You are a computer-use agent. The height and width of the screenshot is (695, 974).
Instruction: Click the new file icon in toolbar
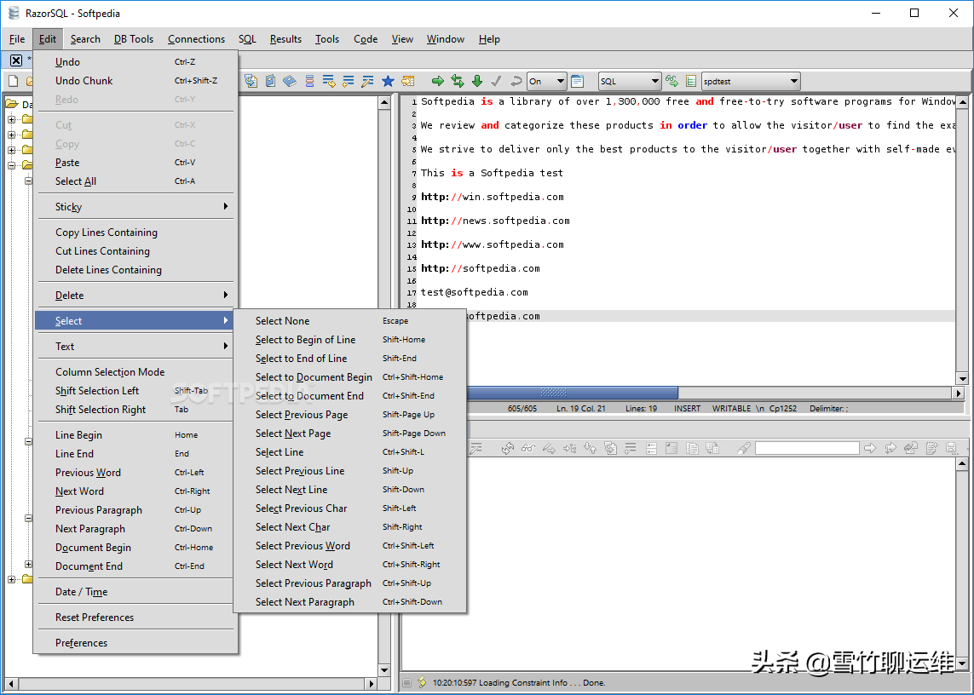[x=13, y=81]
